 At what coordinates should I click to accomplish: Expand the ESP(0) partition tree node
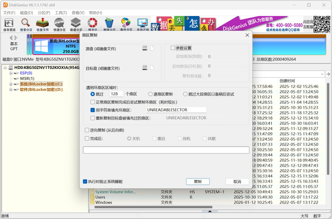click(11, 73)
